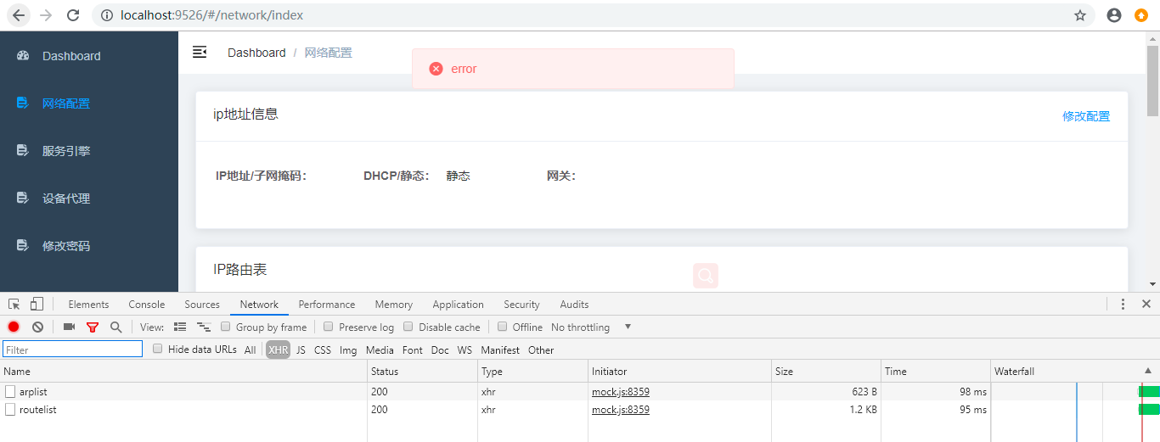Filter requests by Img type

[x=348, y=350]
